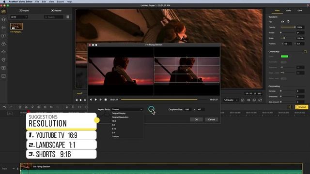This screenshot has height=174, width=310.
Task: Click the media Search field
Action: click(x=54, y=17)
